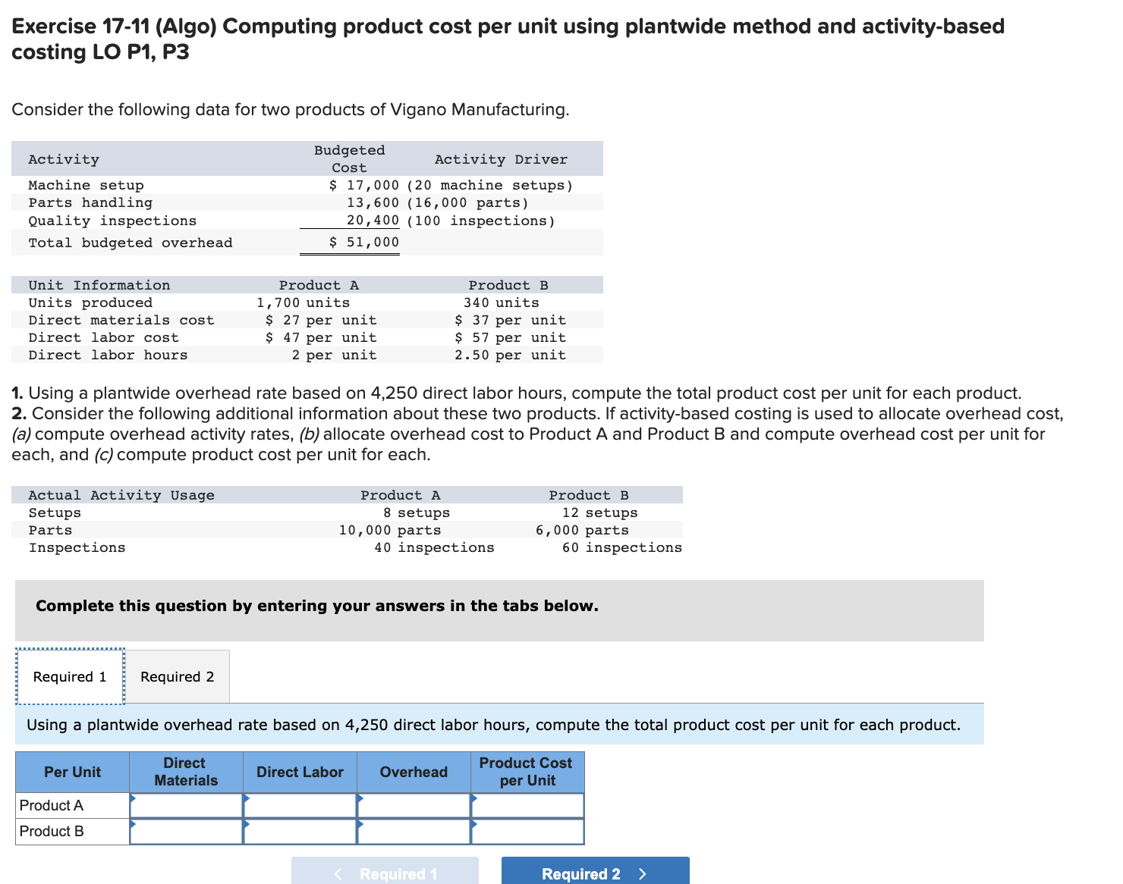Enter Product A Overhead amount field

click(x=414, y=805)
